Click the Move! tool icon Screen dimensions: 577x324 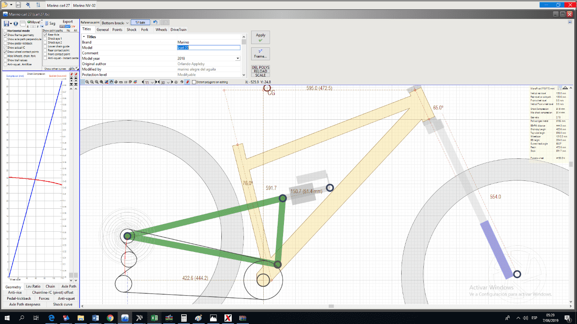click(x=30, y=22)
